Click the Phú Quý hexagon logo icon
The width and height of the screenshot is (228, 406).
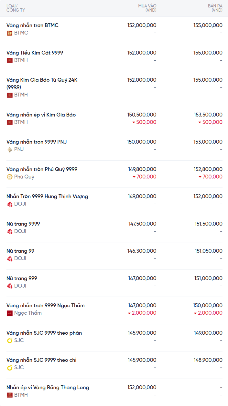[x=10, y=177]
